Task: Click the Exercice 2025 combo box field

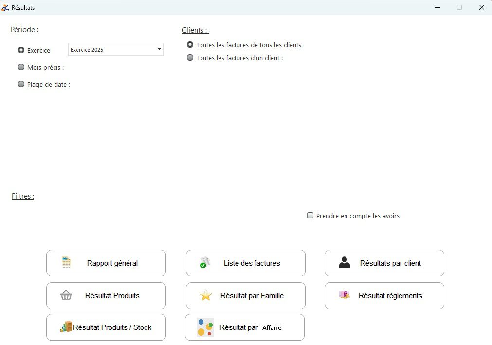Action: click(x=111, y=50)
